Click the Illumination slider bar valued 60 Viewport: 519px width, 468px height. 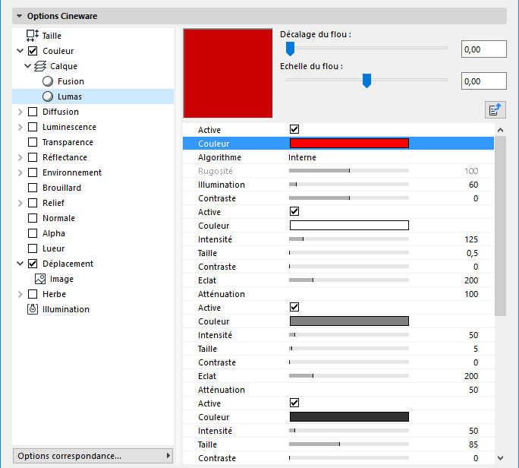349,185
